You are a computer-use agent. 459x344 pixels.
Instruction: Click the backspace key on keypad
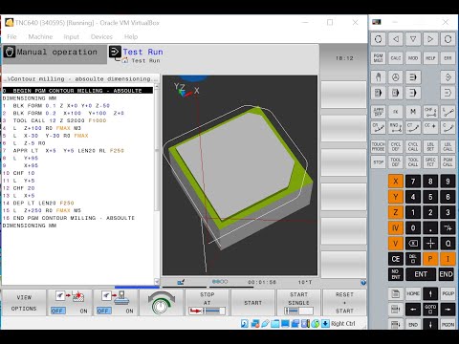[413, 244]
